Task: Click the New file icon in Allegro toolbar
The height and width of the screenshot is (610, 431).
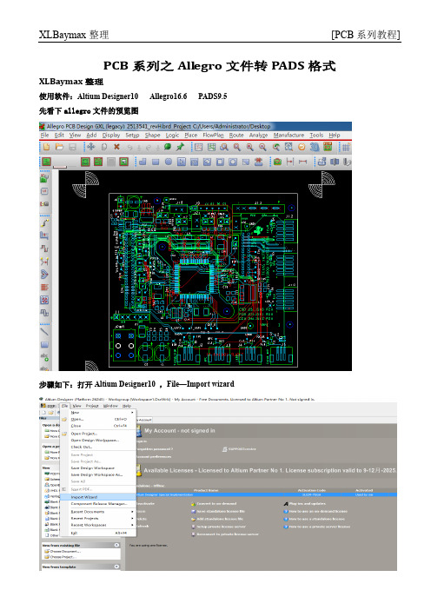Action: pyautogui.click(x=46, y=147)
